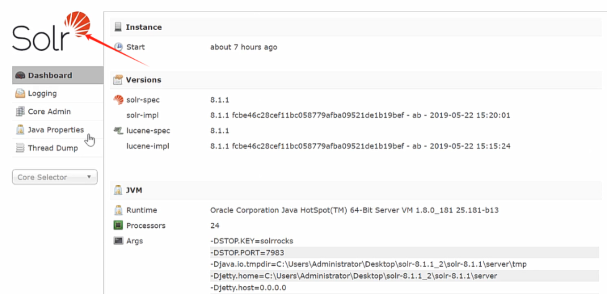
Task: Open the Thread Dump page
Action: point(53,148)
